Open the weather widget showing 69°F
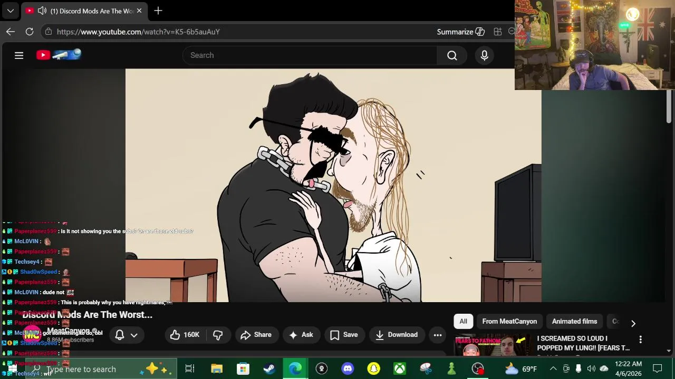Image resolution: width=675 pixels, height=379 pixels. tap(521, 369)
